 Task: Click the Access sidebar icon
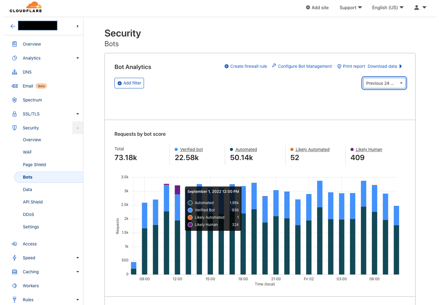coord(14,244)
